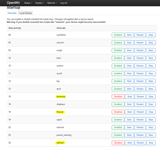Viewport: 160px width, 147px height.
Task: Open the Network dropdown menu
Action: (52, 3)
